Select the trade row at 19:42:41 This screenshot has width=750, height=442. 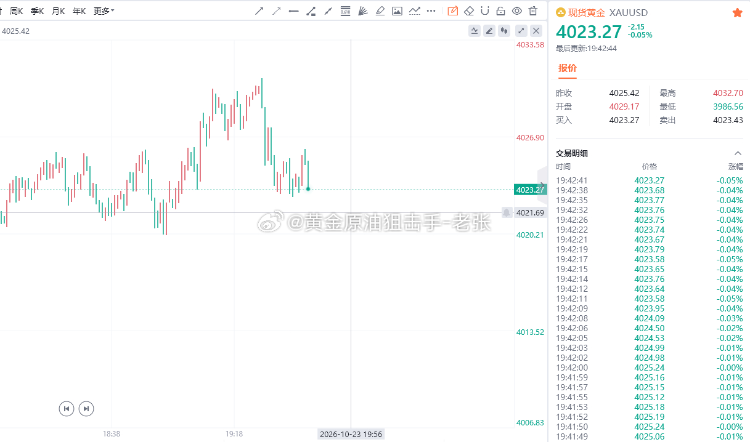pos(650,180)
